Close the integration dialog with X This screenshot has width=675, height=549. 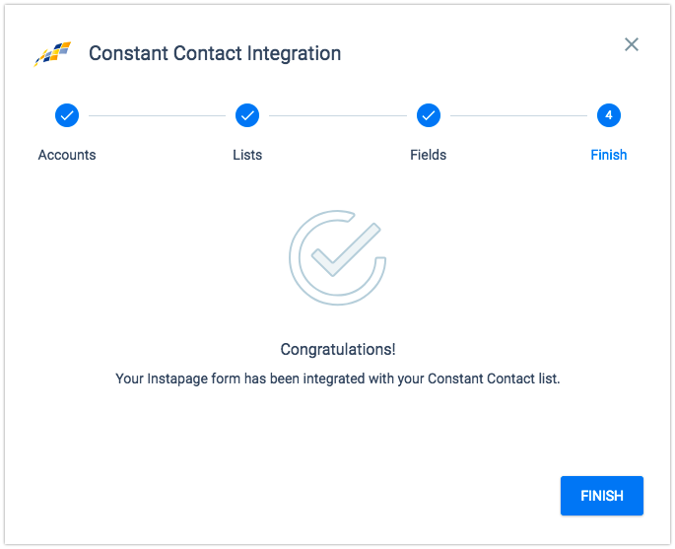point(631,44)
